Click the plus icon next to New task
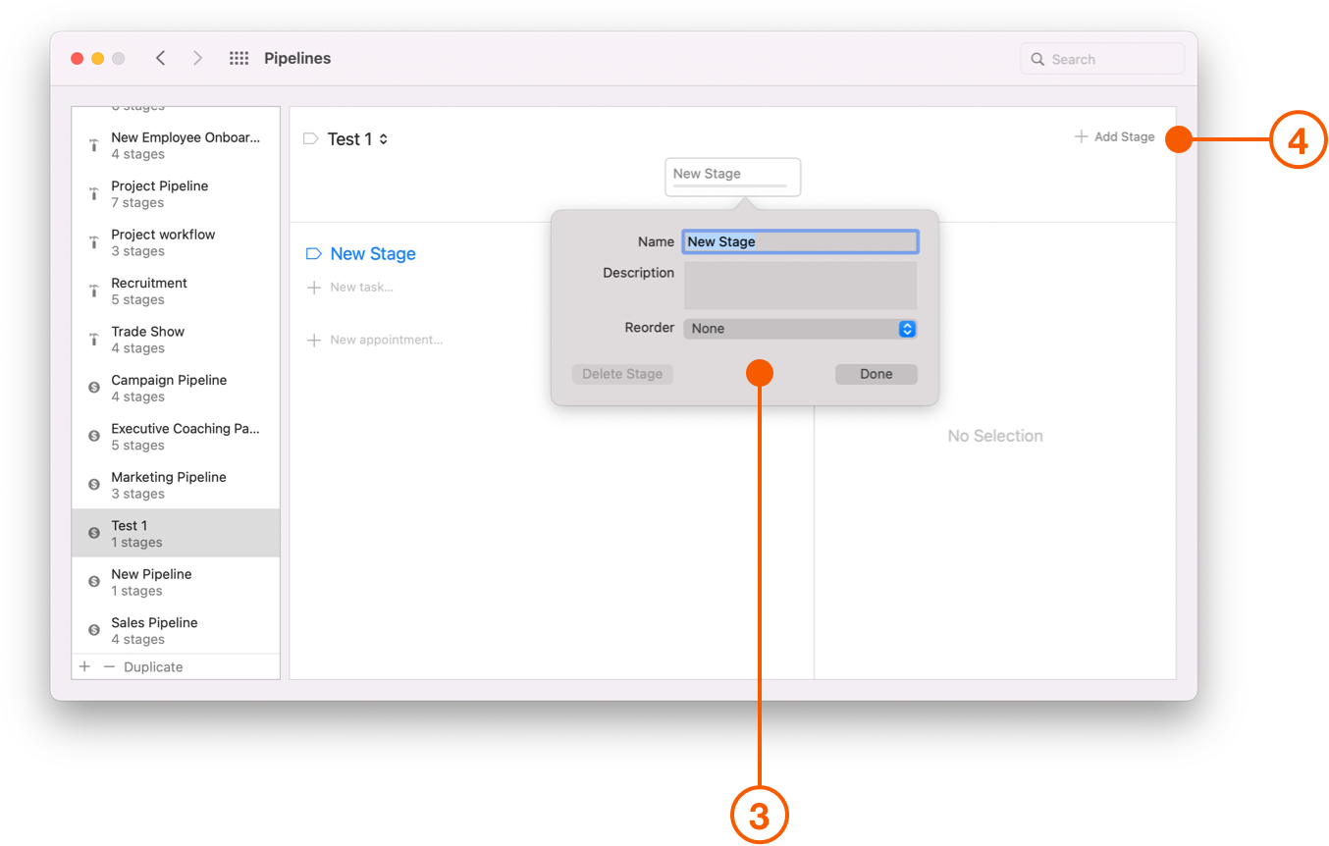Screen dimensions: 1329x846 [314, 287]
